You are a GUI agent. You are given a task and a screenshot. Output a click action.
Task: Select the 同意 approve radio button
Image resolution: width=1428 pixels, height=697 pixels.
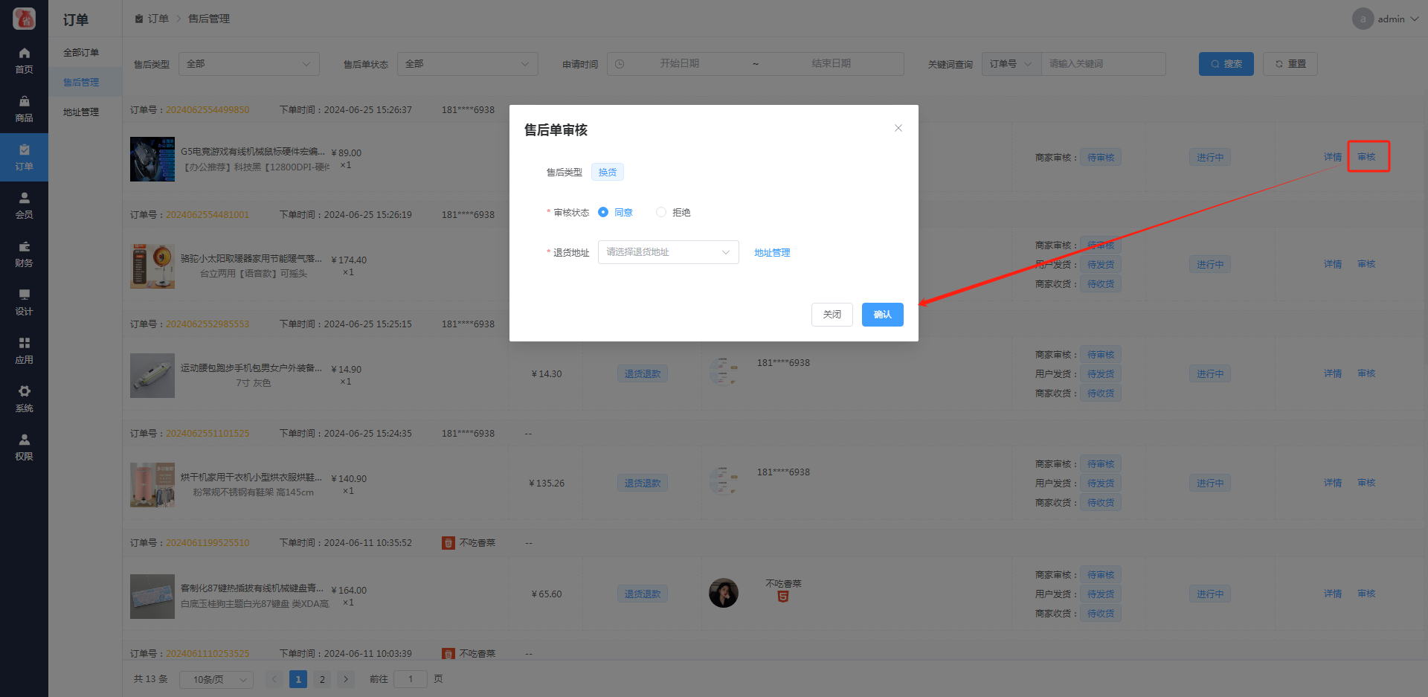(603, 213)
